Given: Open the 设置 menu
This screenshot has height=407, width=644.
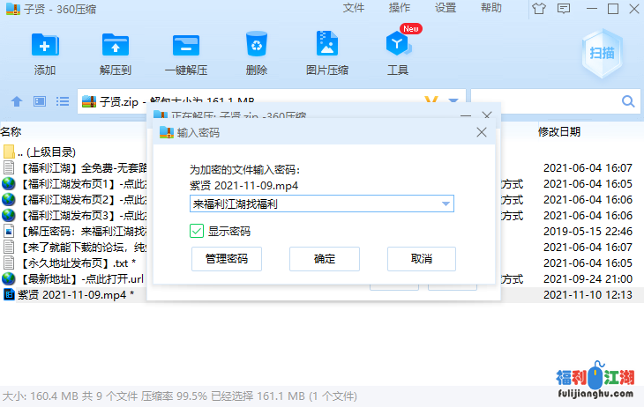Looking at the screenshot, I should [446, 8].
